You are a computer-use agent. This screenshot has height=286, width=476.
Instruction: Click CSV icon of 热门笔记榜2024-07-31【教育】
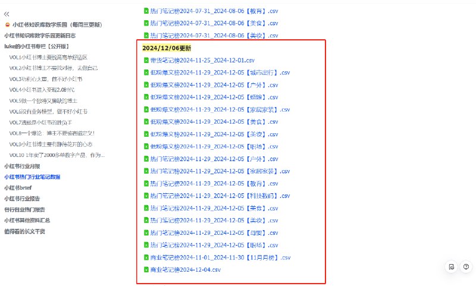point(146,11)
